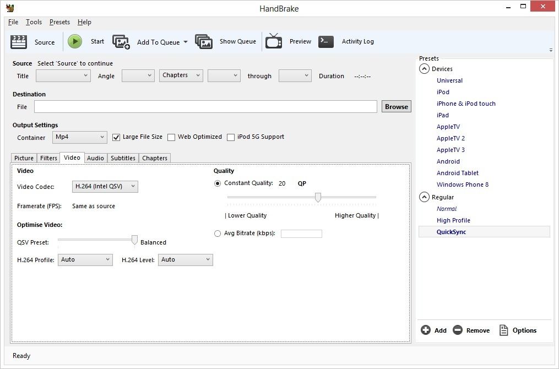Open the Chapters range type dropdown
This screenshot has width=559, height=369.
(x=181, y=75)
